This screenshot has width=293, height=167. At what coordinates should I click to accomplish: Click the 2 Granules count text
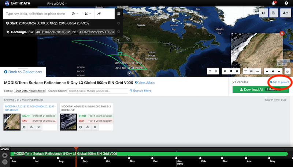pyautogui.click(x=240, y=82)
